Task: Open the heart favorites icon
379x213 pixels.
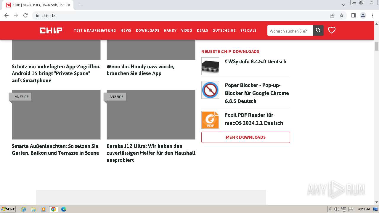Action: [x=332, y=30]
